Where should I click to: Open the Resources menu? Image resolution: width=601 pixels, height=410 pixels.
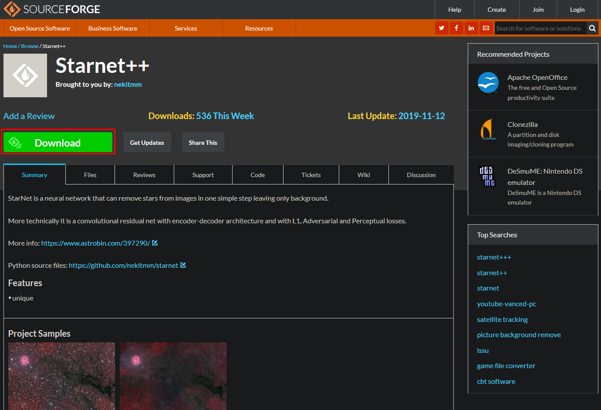pos(259,28)
